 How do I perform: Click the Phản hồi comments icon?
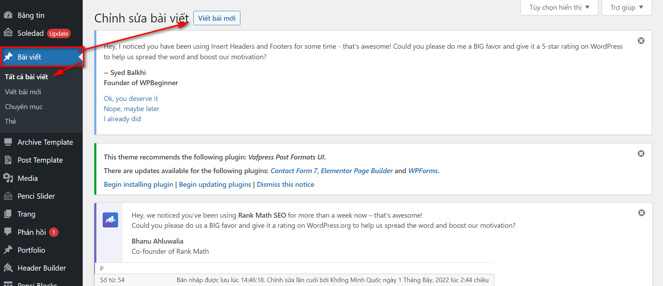click(8, 232)
